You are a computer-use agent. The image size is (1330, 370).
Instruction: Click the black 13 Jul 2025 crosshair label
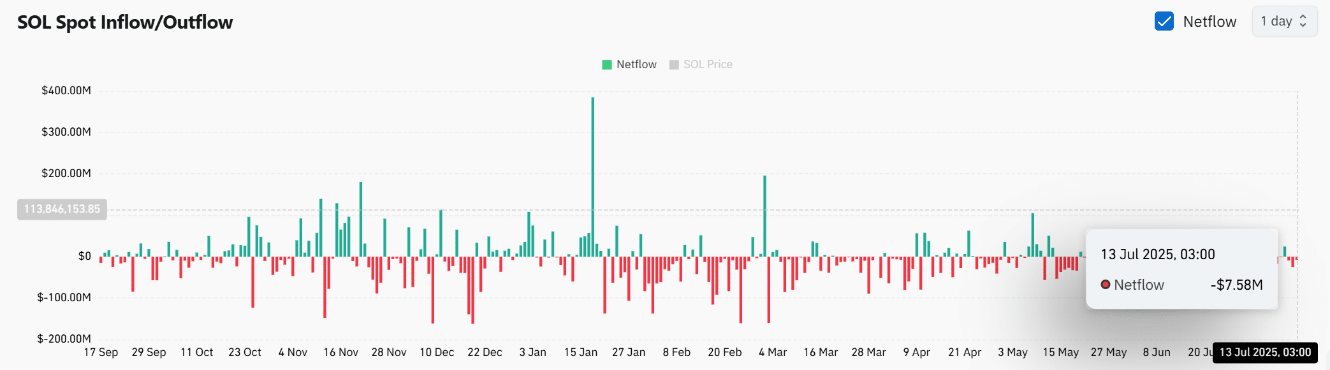pos(1265,352)
